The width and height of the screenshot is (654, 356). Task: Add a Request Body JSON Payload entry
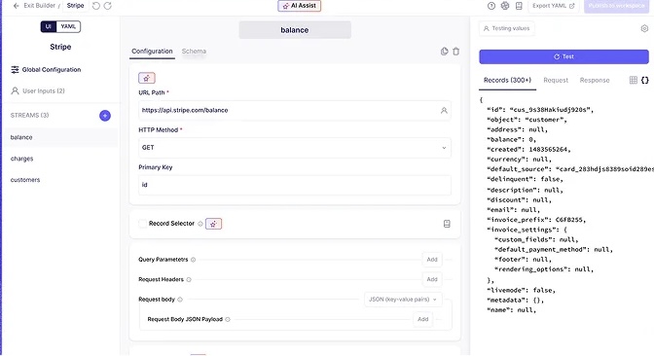(423, 319)
